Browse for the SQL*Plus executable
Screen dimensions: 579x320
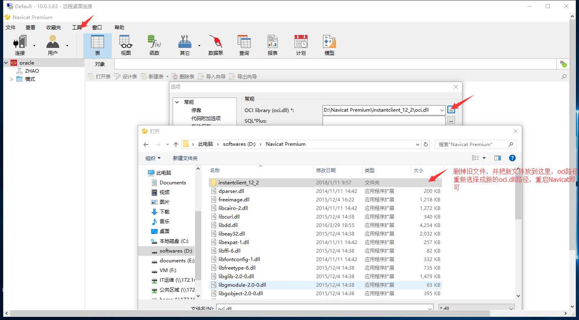pyautogui.click(x=451, y=121)
